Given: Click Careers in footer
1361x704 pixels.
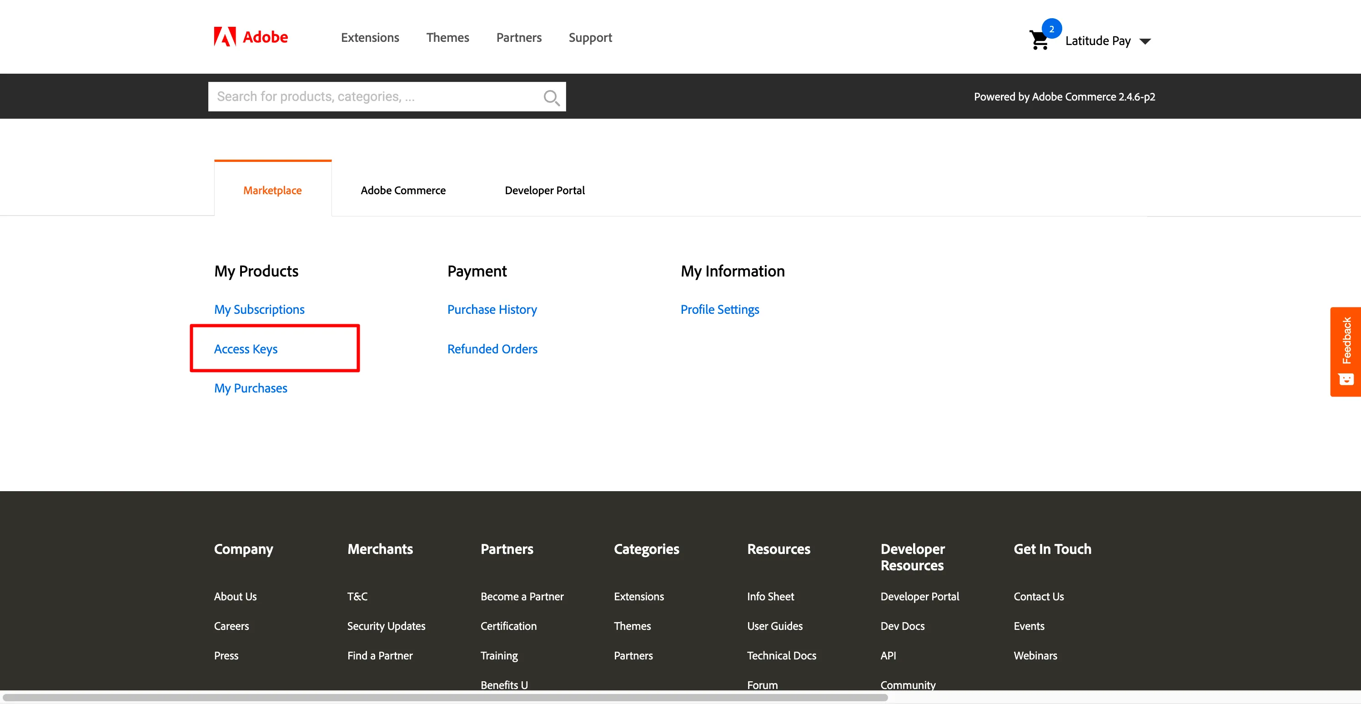Looking at the screenshot, I should tap(231, 626).
